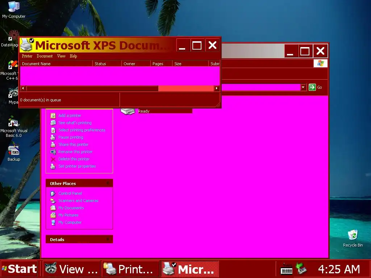Click the Rename this printer link
371x278 pixels.
pos(75,152)
